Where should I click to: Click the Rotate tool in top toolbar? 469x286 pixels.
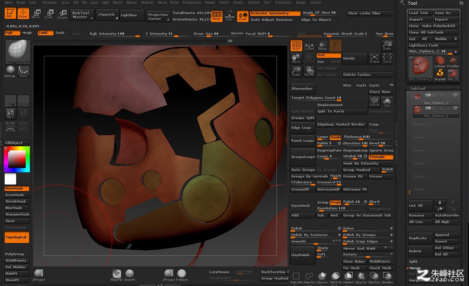[x=62, y=14]
